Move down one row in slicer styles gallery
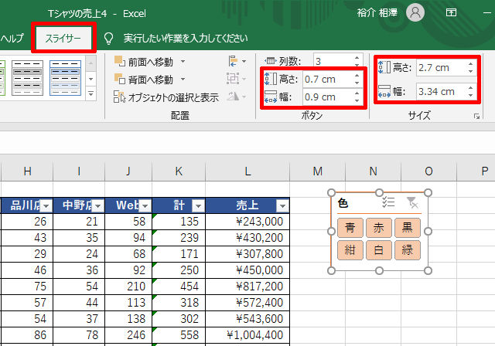Viewport: 495px width, 346px height. click(91, 79)
